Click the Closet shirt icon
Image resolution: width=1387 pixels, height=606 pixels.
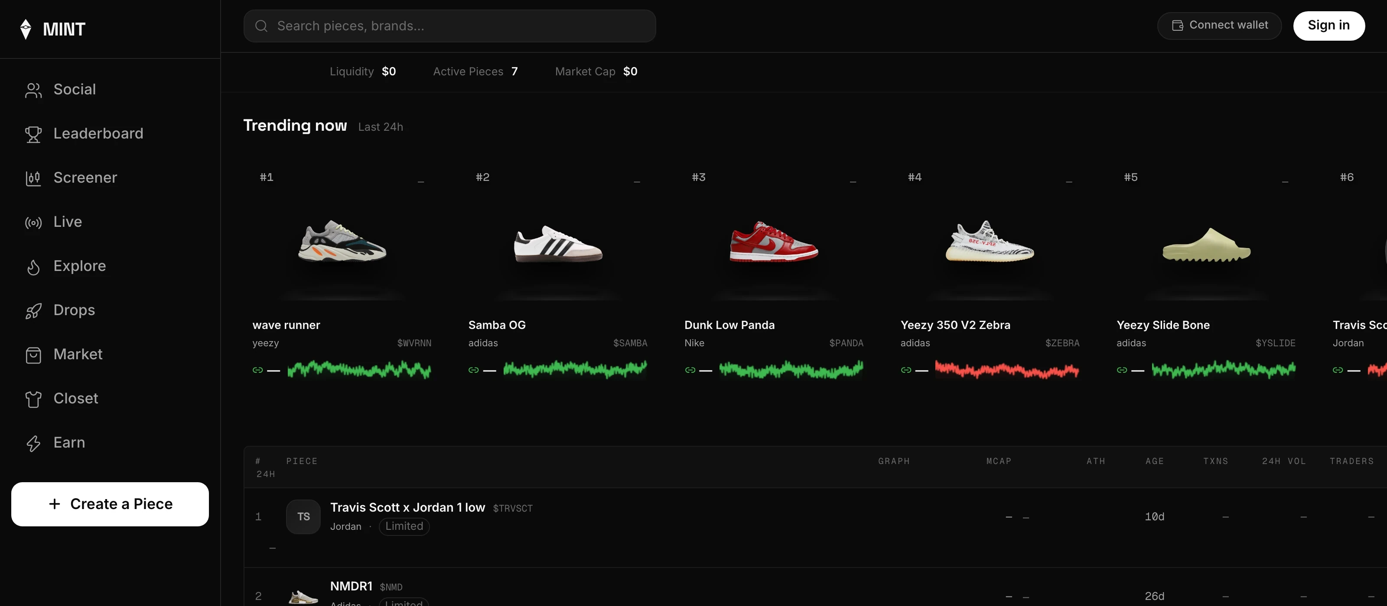(x=33, y=399)
